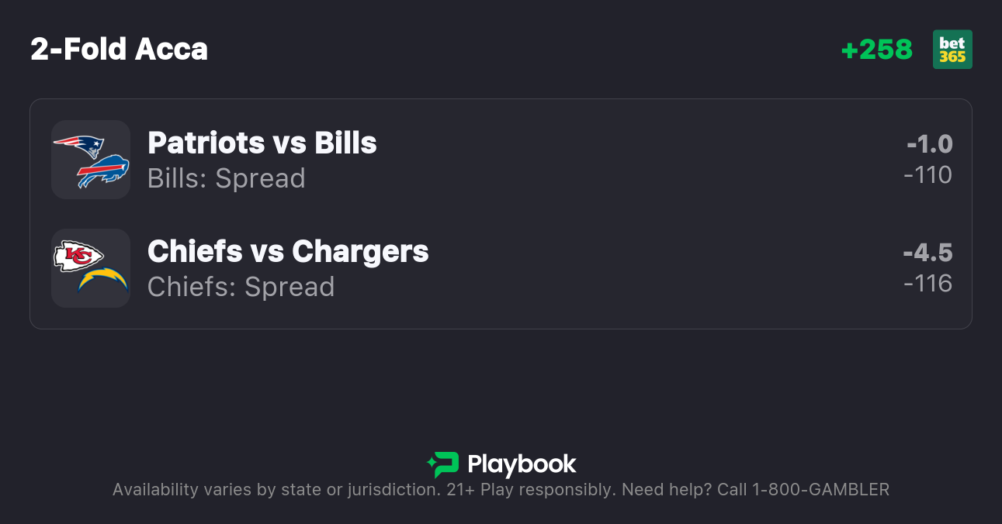
Task: Select the Chiefs: Spread bet label
Action: click(241, 287)
